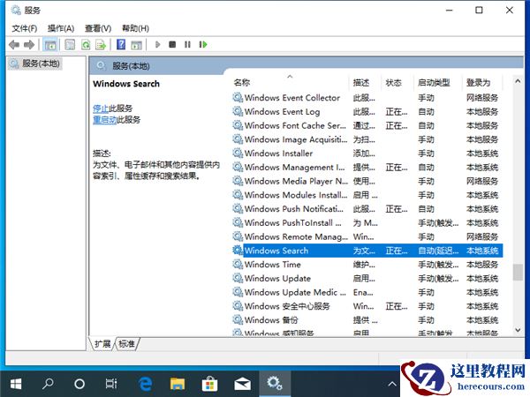Select the Windows Event Collector service
Image resolution: width=530 pixels, height=397 pixels.
coord(367,98)
